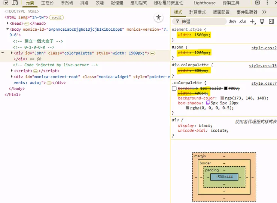Screen dimensions: 277x203
Task: Toggle the device toolbar icon
Action: [15, 3]
